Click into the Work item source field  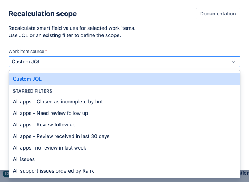coord(119,62)
